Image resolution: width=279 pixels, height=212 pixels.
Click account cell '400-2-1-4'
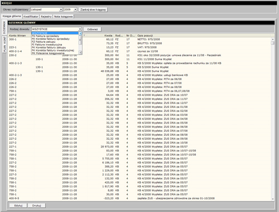tap(16, 51)
